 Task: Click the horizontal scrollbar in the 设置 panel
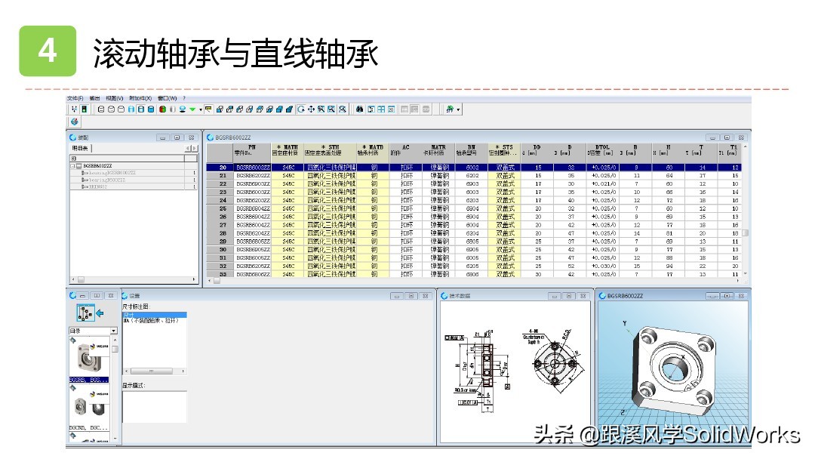coord(151,371)
